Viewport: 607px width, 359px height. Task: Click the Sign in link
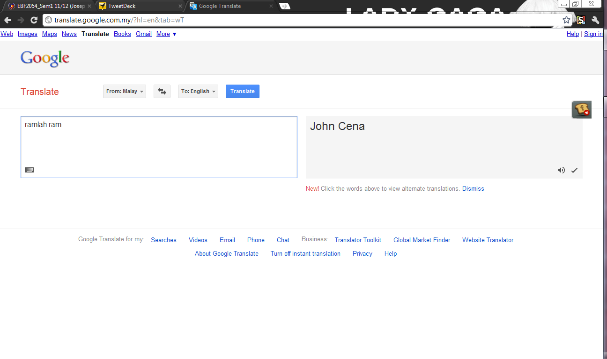593,34
